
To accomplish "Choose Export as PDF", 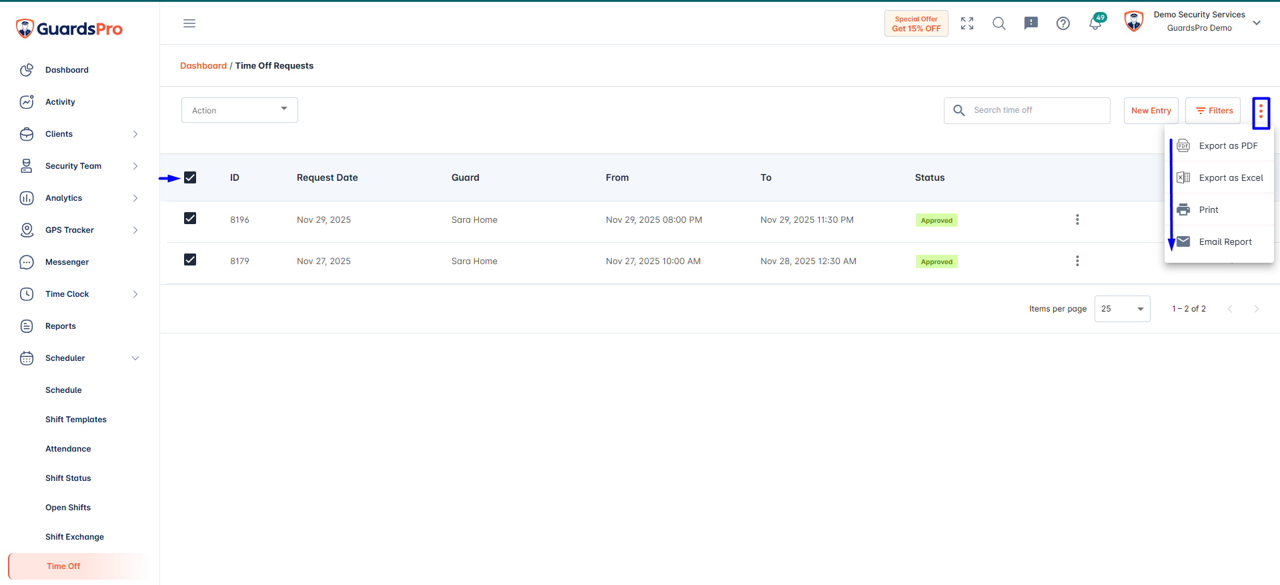I will coord(1219,145).
